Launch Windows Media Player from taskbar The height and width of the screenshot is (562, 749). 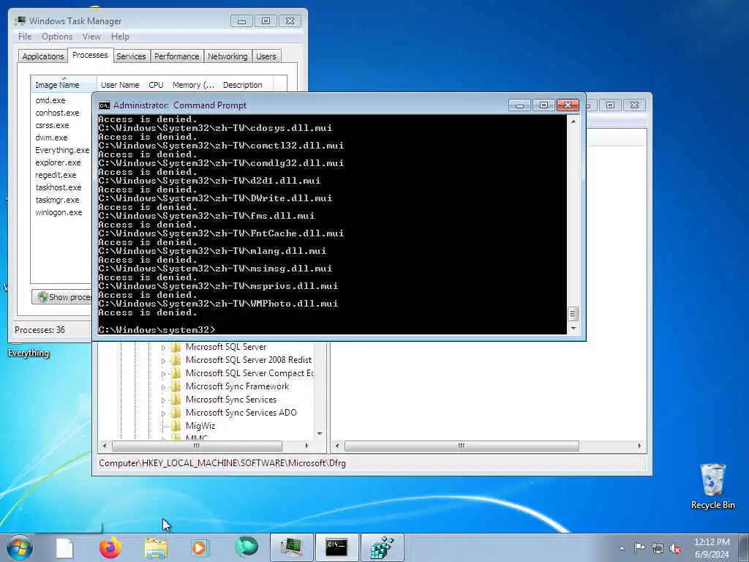pos(199,547)
